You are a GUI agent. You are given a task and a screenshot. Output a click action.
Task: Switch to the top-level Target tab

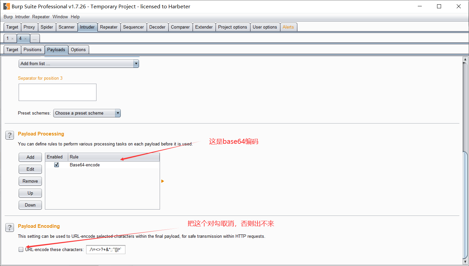(12, 27)
